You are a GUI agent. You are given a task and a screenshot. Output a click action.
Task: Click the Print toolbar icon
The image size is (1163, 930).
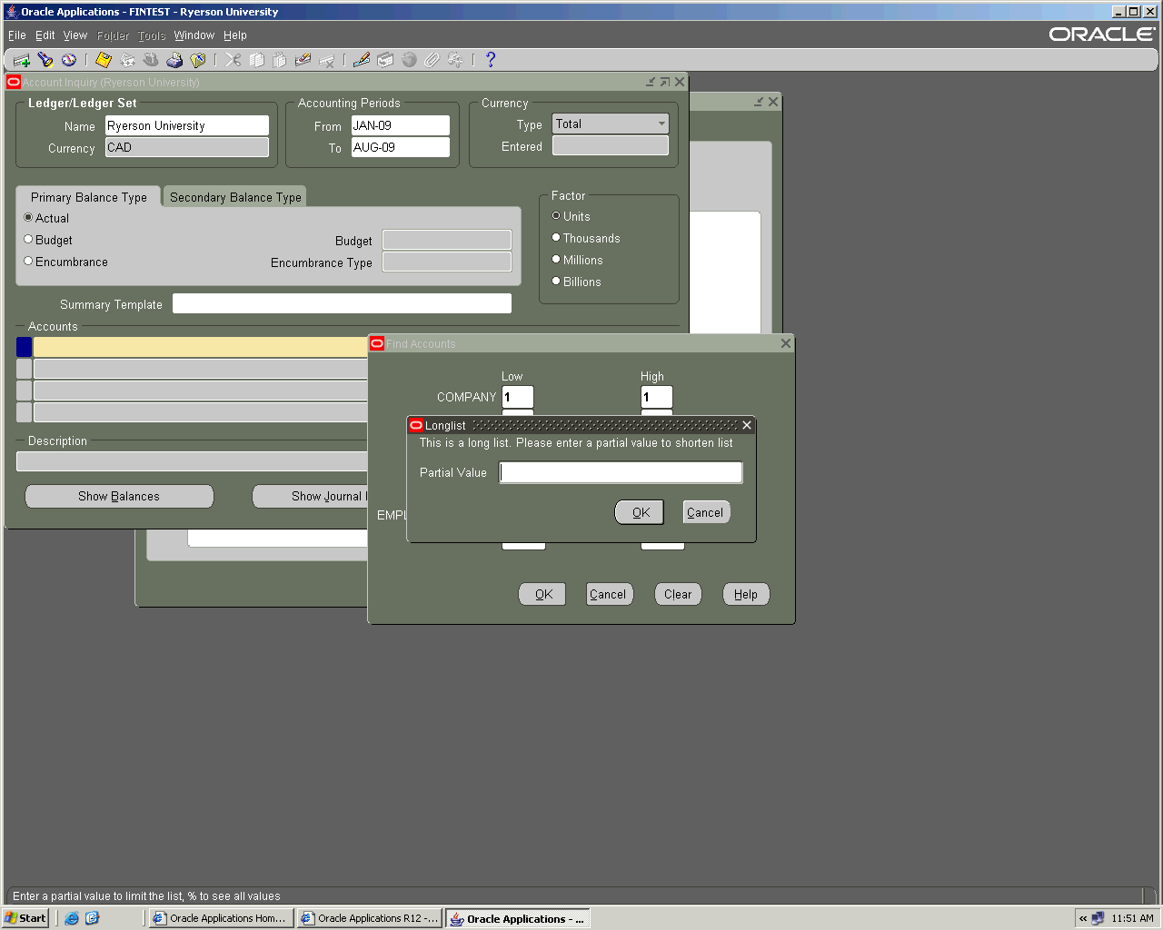click(x=174, y=60)
